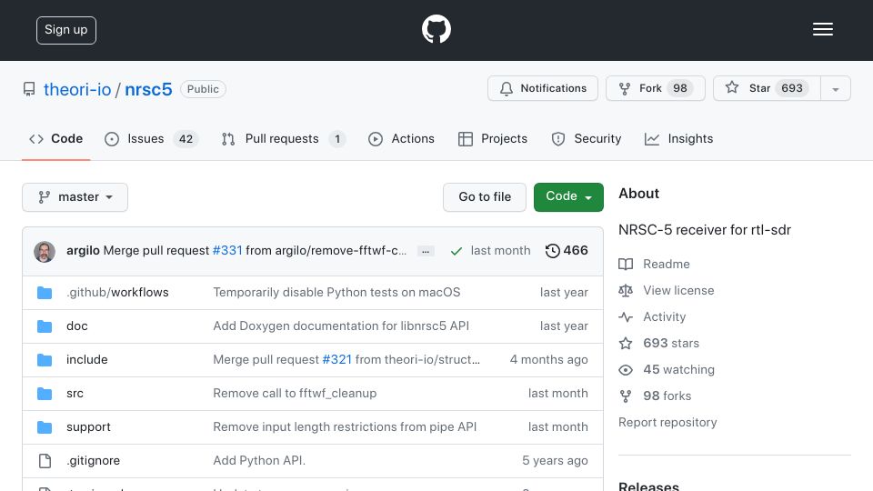Star the repository via the Star button

point(767,88)
